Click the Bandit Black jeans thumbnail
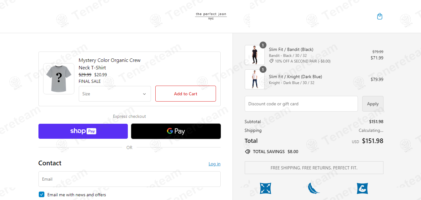The width and height of the screenshot is (421, 200). point(254,55)
